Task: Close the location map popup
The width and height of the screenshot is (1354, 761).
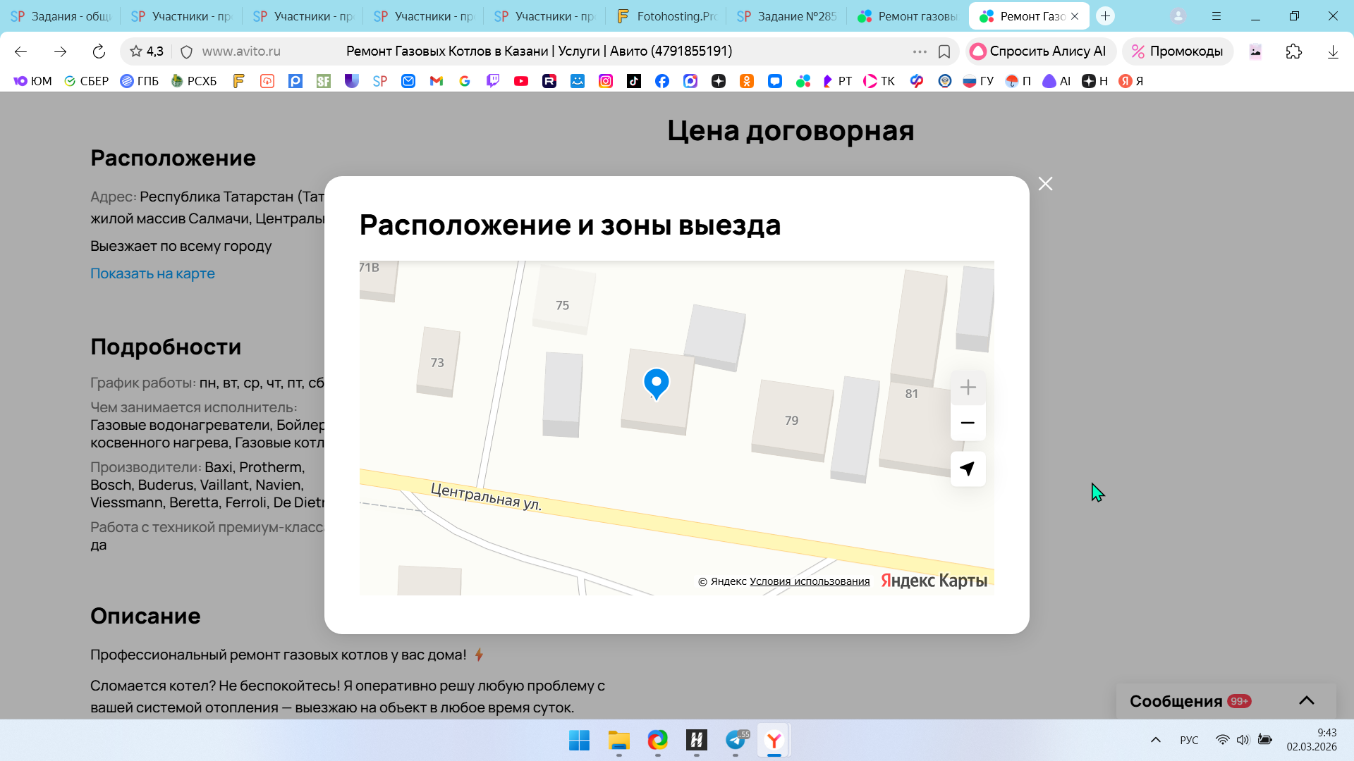Action: pyautogui.click(x=1045, y=184)
